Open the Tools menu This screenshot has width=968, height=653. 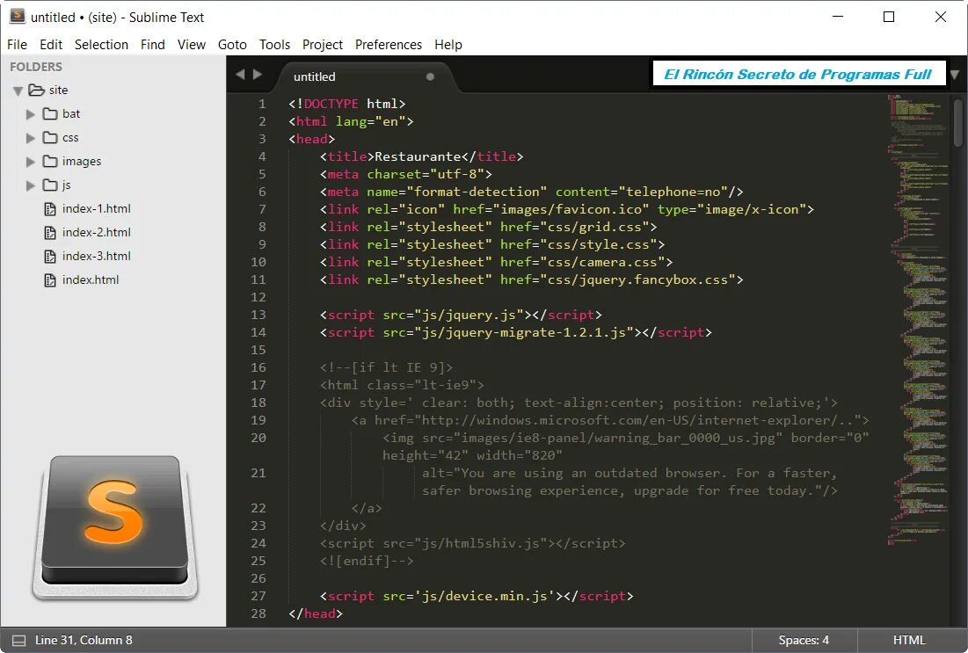click(x=274, y=45)
